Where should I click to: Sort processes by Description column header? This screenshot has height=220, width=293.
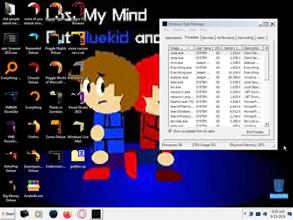click(x=253, y=48)
